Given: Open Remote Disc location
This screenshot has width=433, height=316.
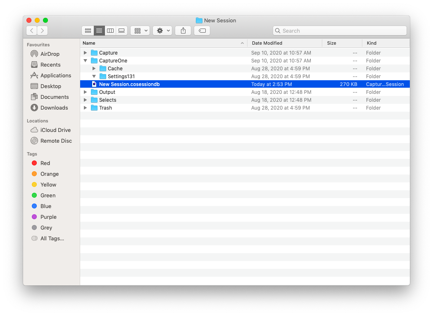Looking at the screenshot, I should point(51,141).
